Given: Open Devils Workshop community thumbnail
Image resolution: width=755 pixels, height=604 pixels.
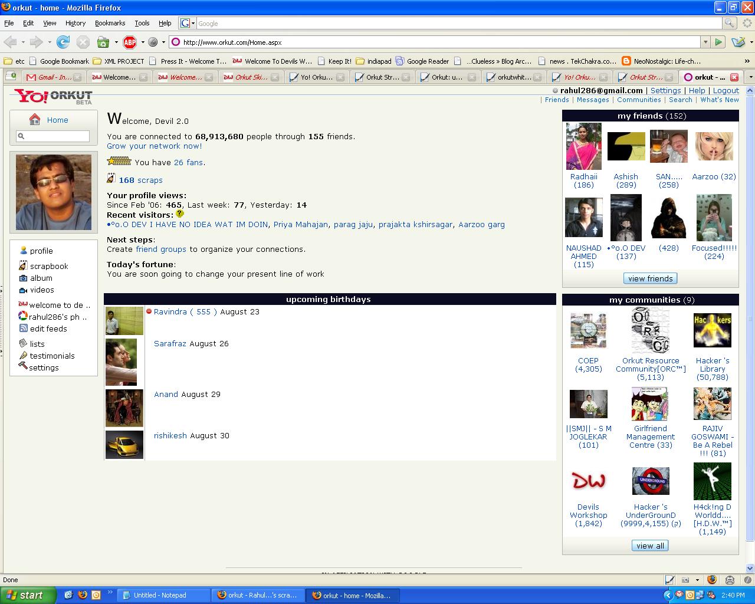Looking at the screenshot, I should click(x=588, y=481).
